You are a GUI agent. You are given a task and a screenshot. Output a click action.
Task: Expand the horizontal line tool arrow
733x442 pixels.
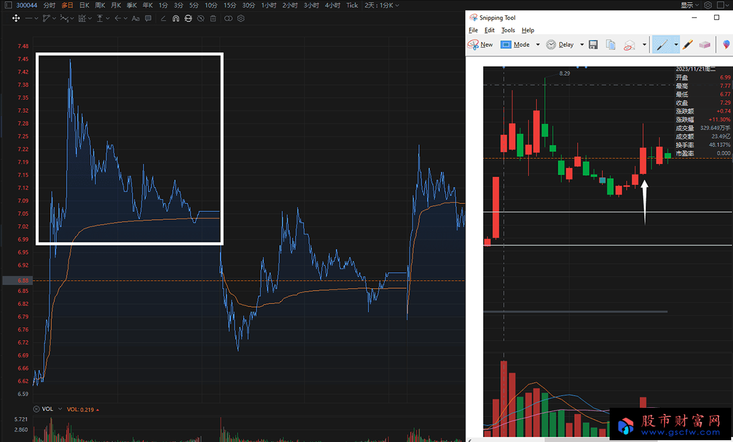click(x=37, y=18)
